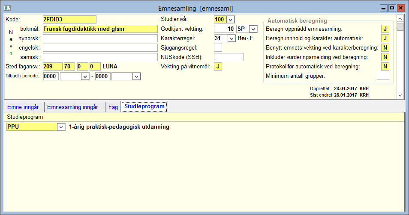Screen dimensions: 409x215
Task: Toggle Protokollfør automatisk ved beregning
Action: point(385,66)
